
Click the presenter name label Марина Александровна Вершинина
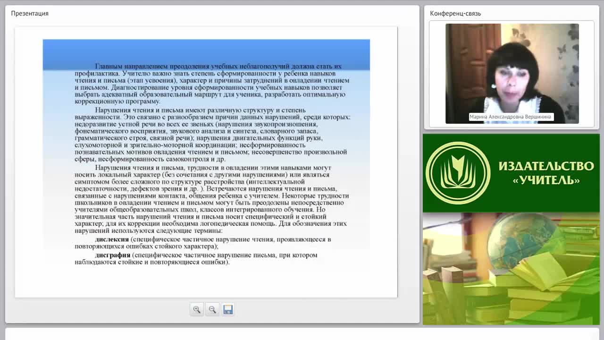pos(510,117)
